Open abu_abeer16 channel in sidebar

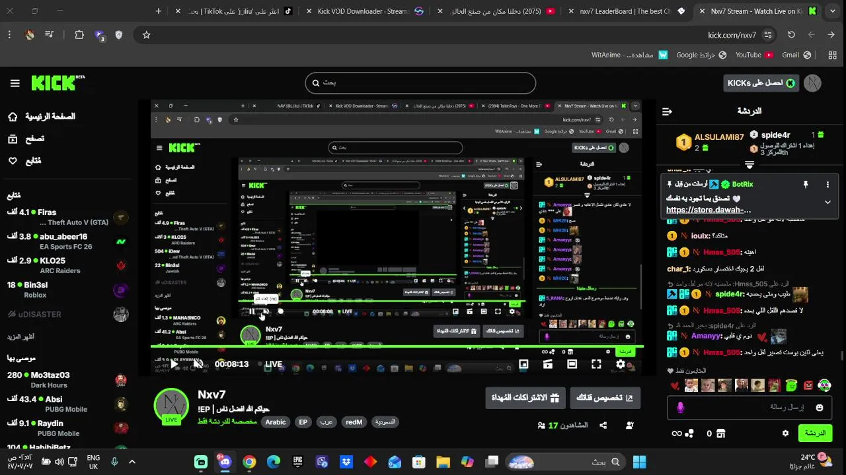66,241
